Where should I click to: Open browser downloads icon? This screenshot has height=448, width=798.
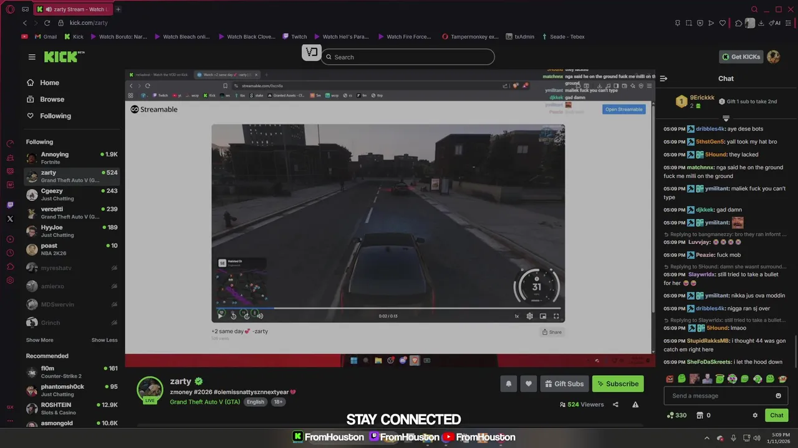(x=762, y=23)
